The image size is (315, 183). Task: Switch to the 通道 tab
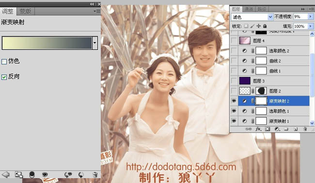249,9
